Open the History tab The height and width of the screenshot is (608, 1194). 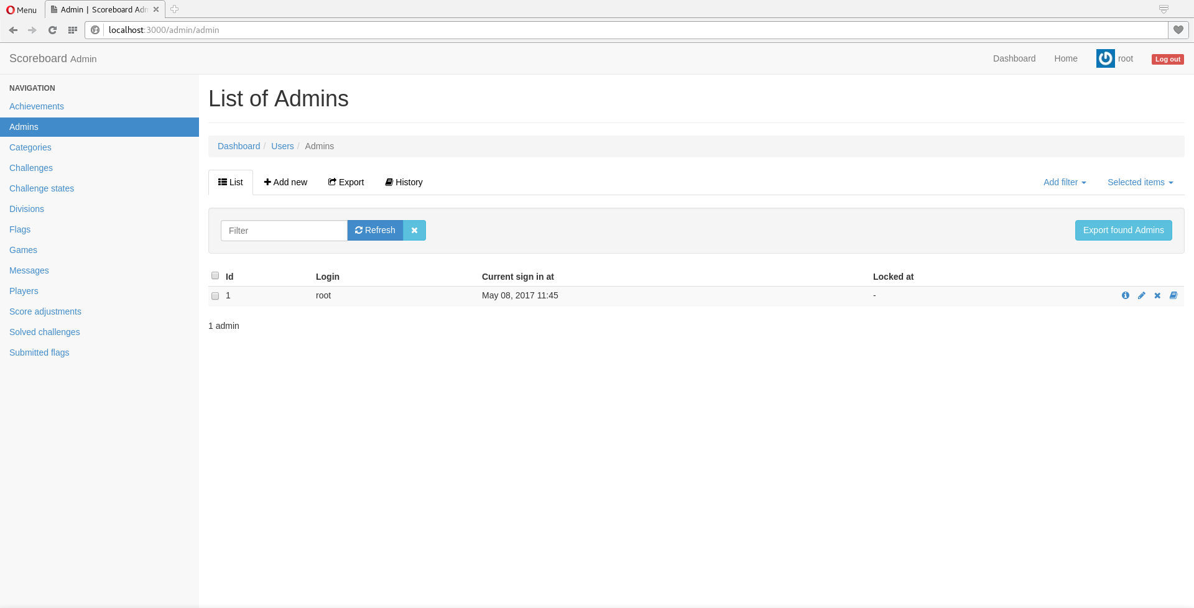(x=403, y=182)
